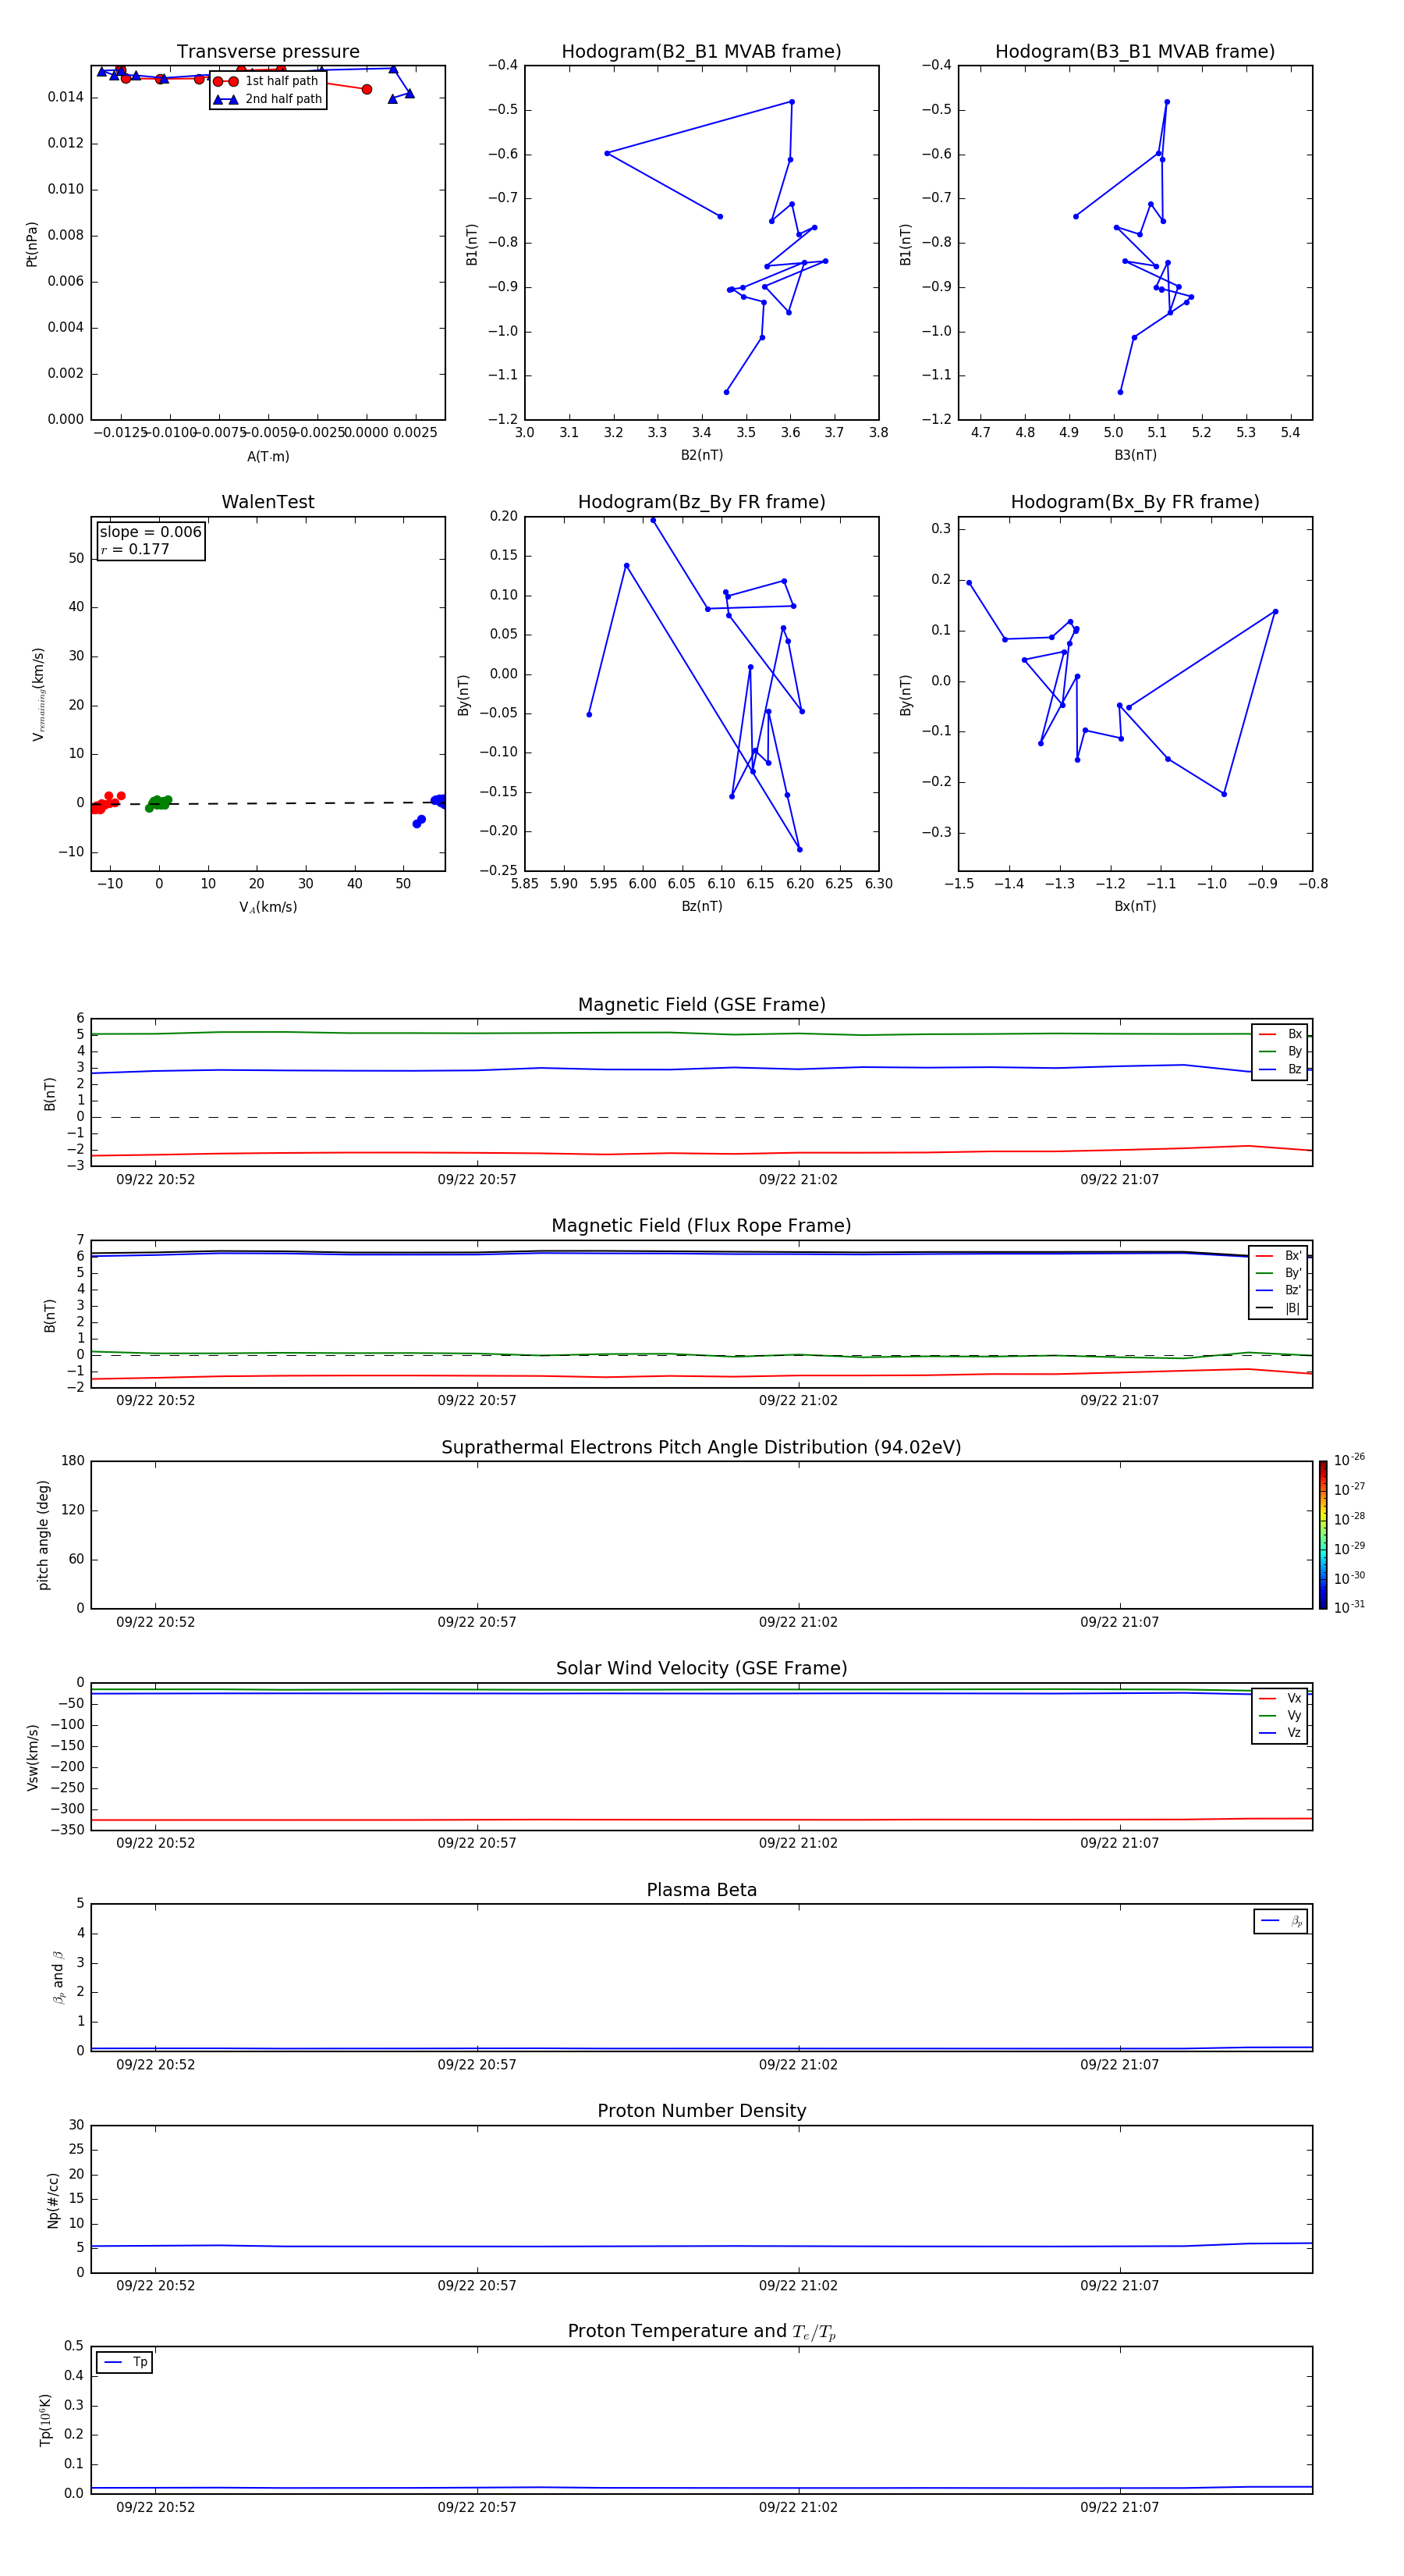Click the 'B3(nT)' x-axis label
The height and width of the screenshot is (2576, 1404).
(x=1135, y=455)
